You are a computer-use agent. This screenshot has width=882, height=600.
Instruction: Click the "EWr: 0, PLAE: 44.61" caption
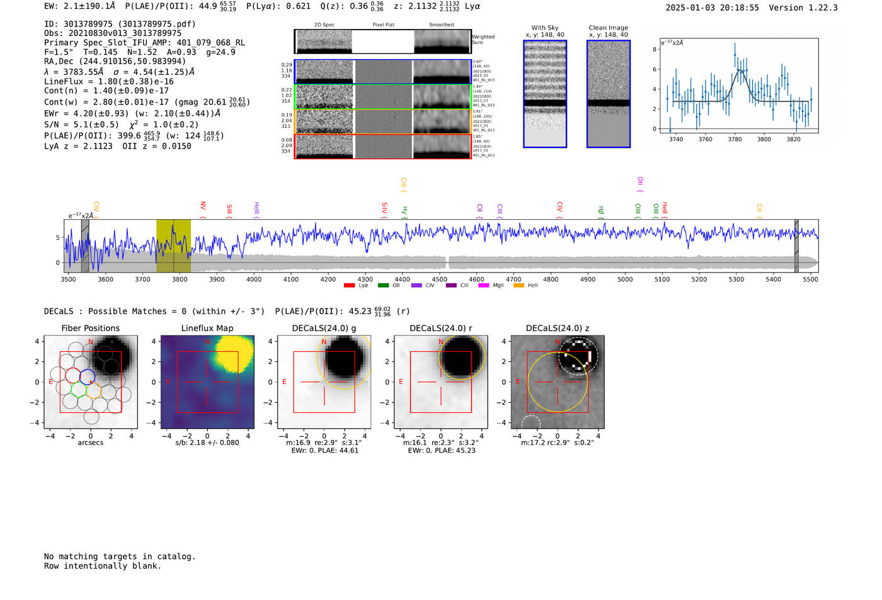[324, 451]
